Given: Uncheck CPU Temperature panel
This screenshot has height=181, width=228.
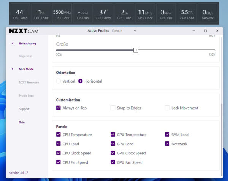Looking at the screenshot, I should click(58, 135).
